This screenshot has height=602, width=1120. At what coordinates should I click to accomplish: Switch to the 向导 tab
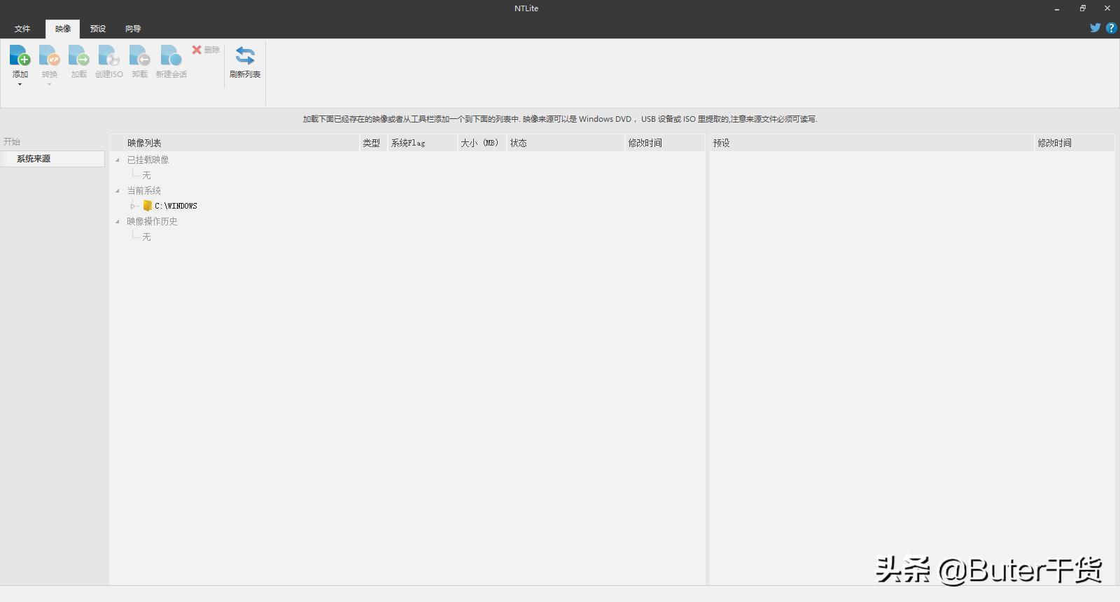coord(133,29)
